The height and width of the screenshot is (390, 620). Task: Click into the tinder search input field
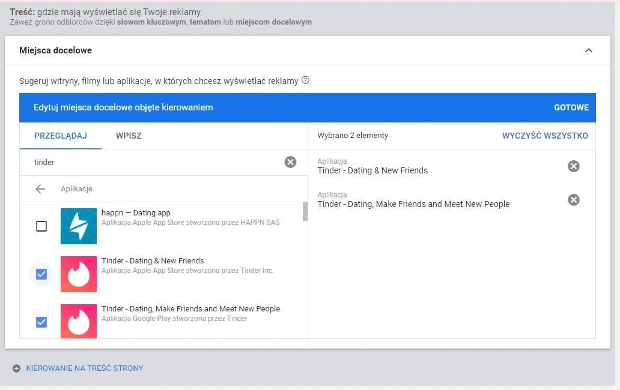point(150,162)
